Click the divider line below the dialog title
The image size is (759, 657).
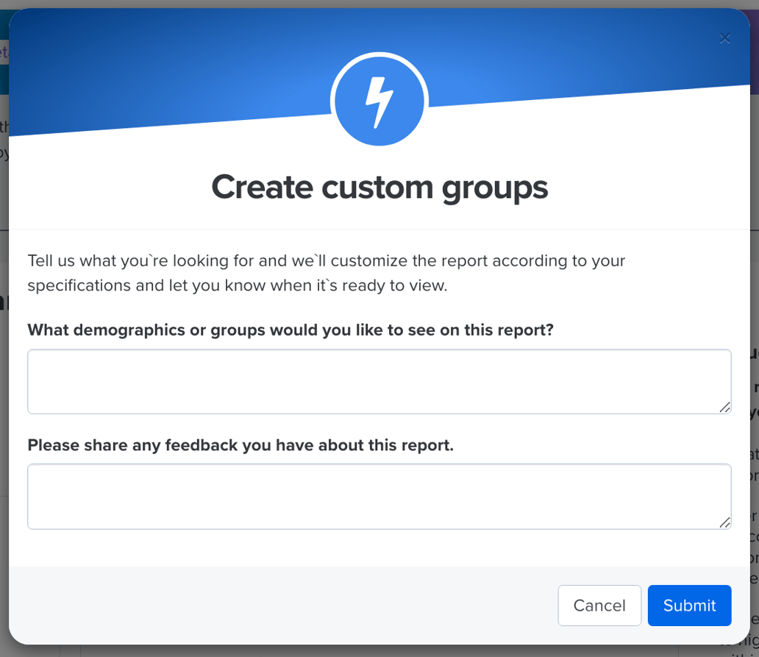379,229
